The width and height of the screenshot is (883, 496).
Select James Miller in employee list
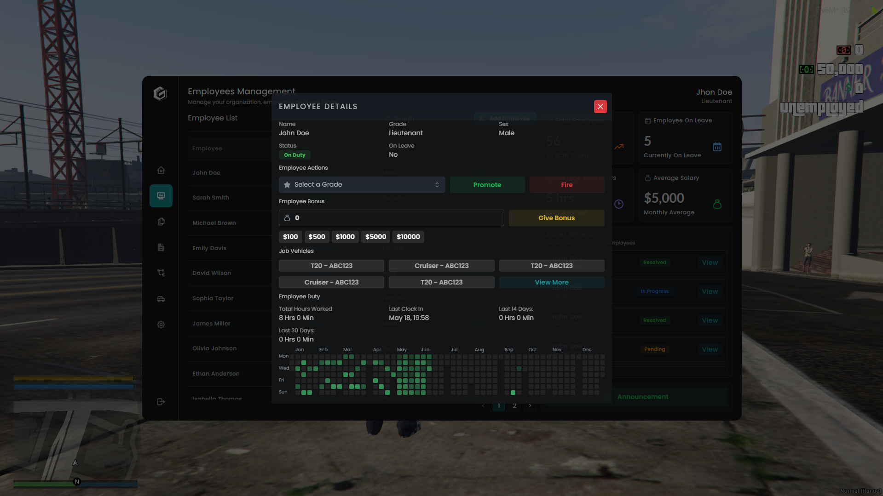click(x=211, y=324)
